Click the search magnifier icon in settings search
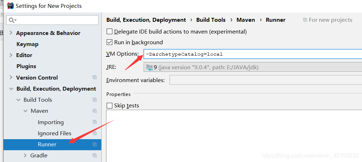This screenshot has width=362, height=162. click(x=12, y=20)
